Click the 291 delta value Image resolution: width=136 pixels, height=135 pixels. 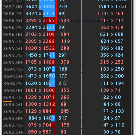63,55
